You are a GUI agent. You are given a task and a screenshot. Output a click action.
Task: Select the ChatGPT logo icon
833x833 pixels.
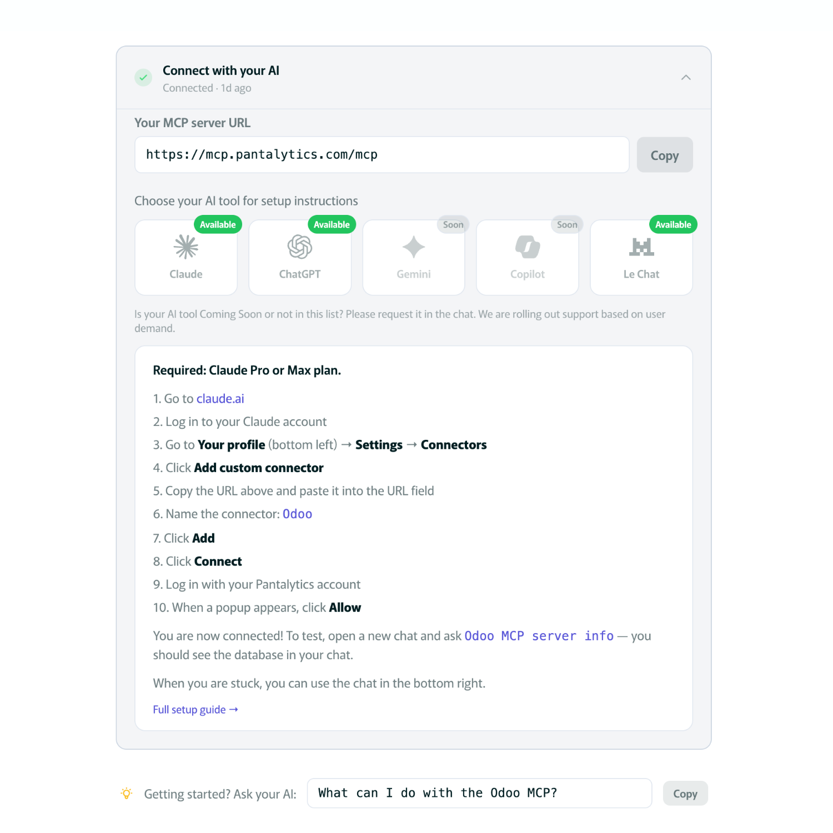pos(300,247)
